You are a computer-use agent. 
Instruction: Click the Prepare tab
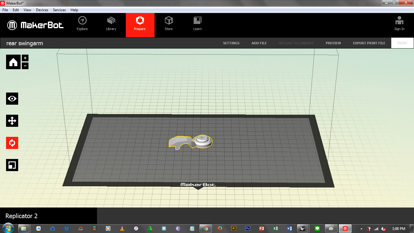(140, 25)
